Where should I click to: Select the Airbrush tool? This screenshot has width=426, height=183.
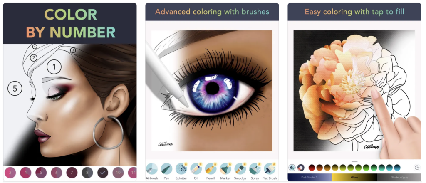[x=151, y=168]
